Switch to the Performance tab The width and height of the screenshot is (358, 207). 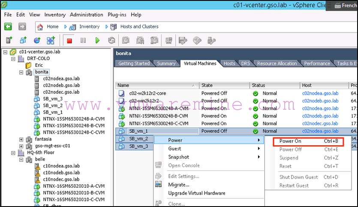[317, 63]
